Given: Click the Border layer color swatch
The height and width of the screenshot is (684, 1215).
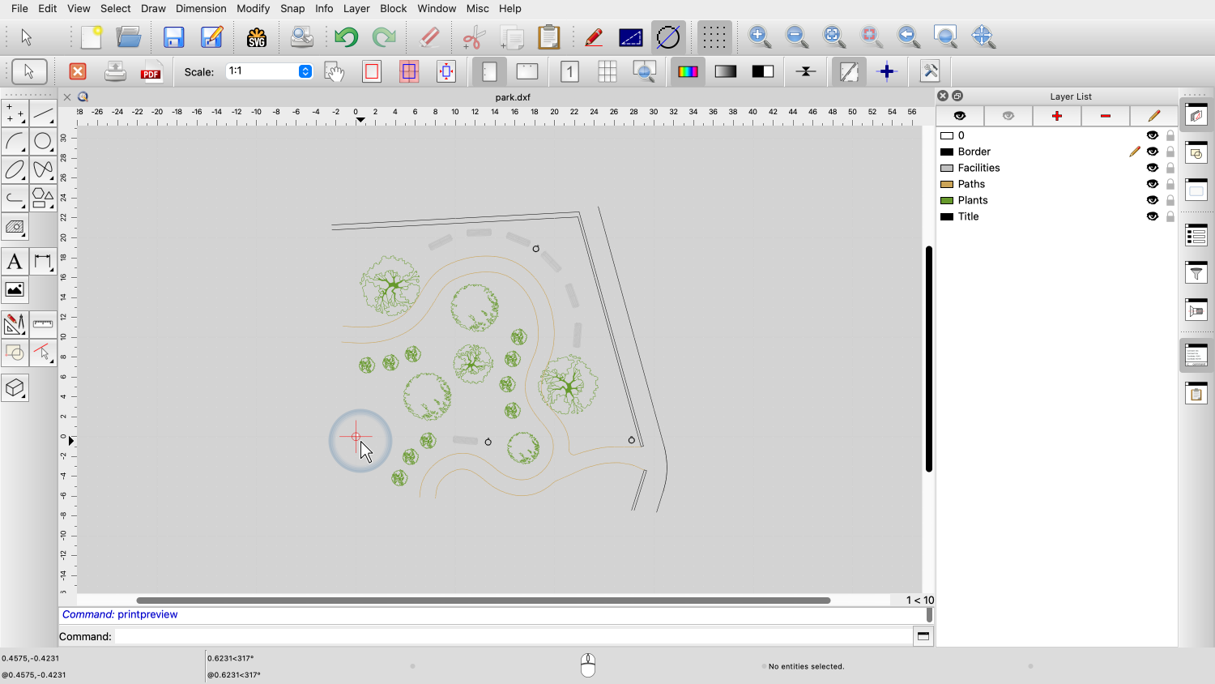Looking at the screenshot, I should pyautogui.click(x=946, y=152).
